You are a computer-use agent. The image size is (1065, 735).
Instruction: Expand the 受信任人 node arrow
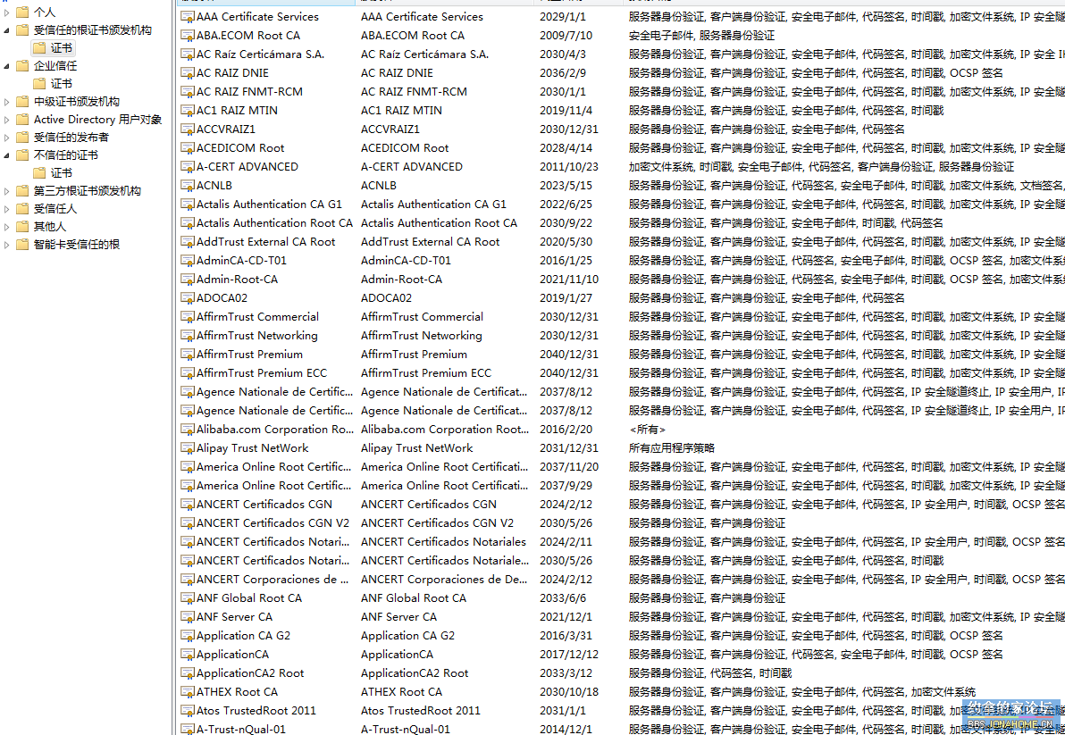click(7, 209)
